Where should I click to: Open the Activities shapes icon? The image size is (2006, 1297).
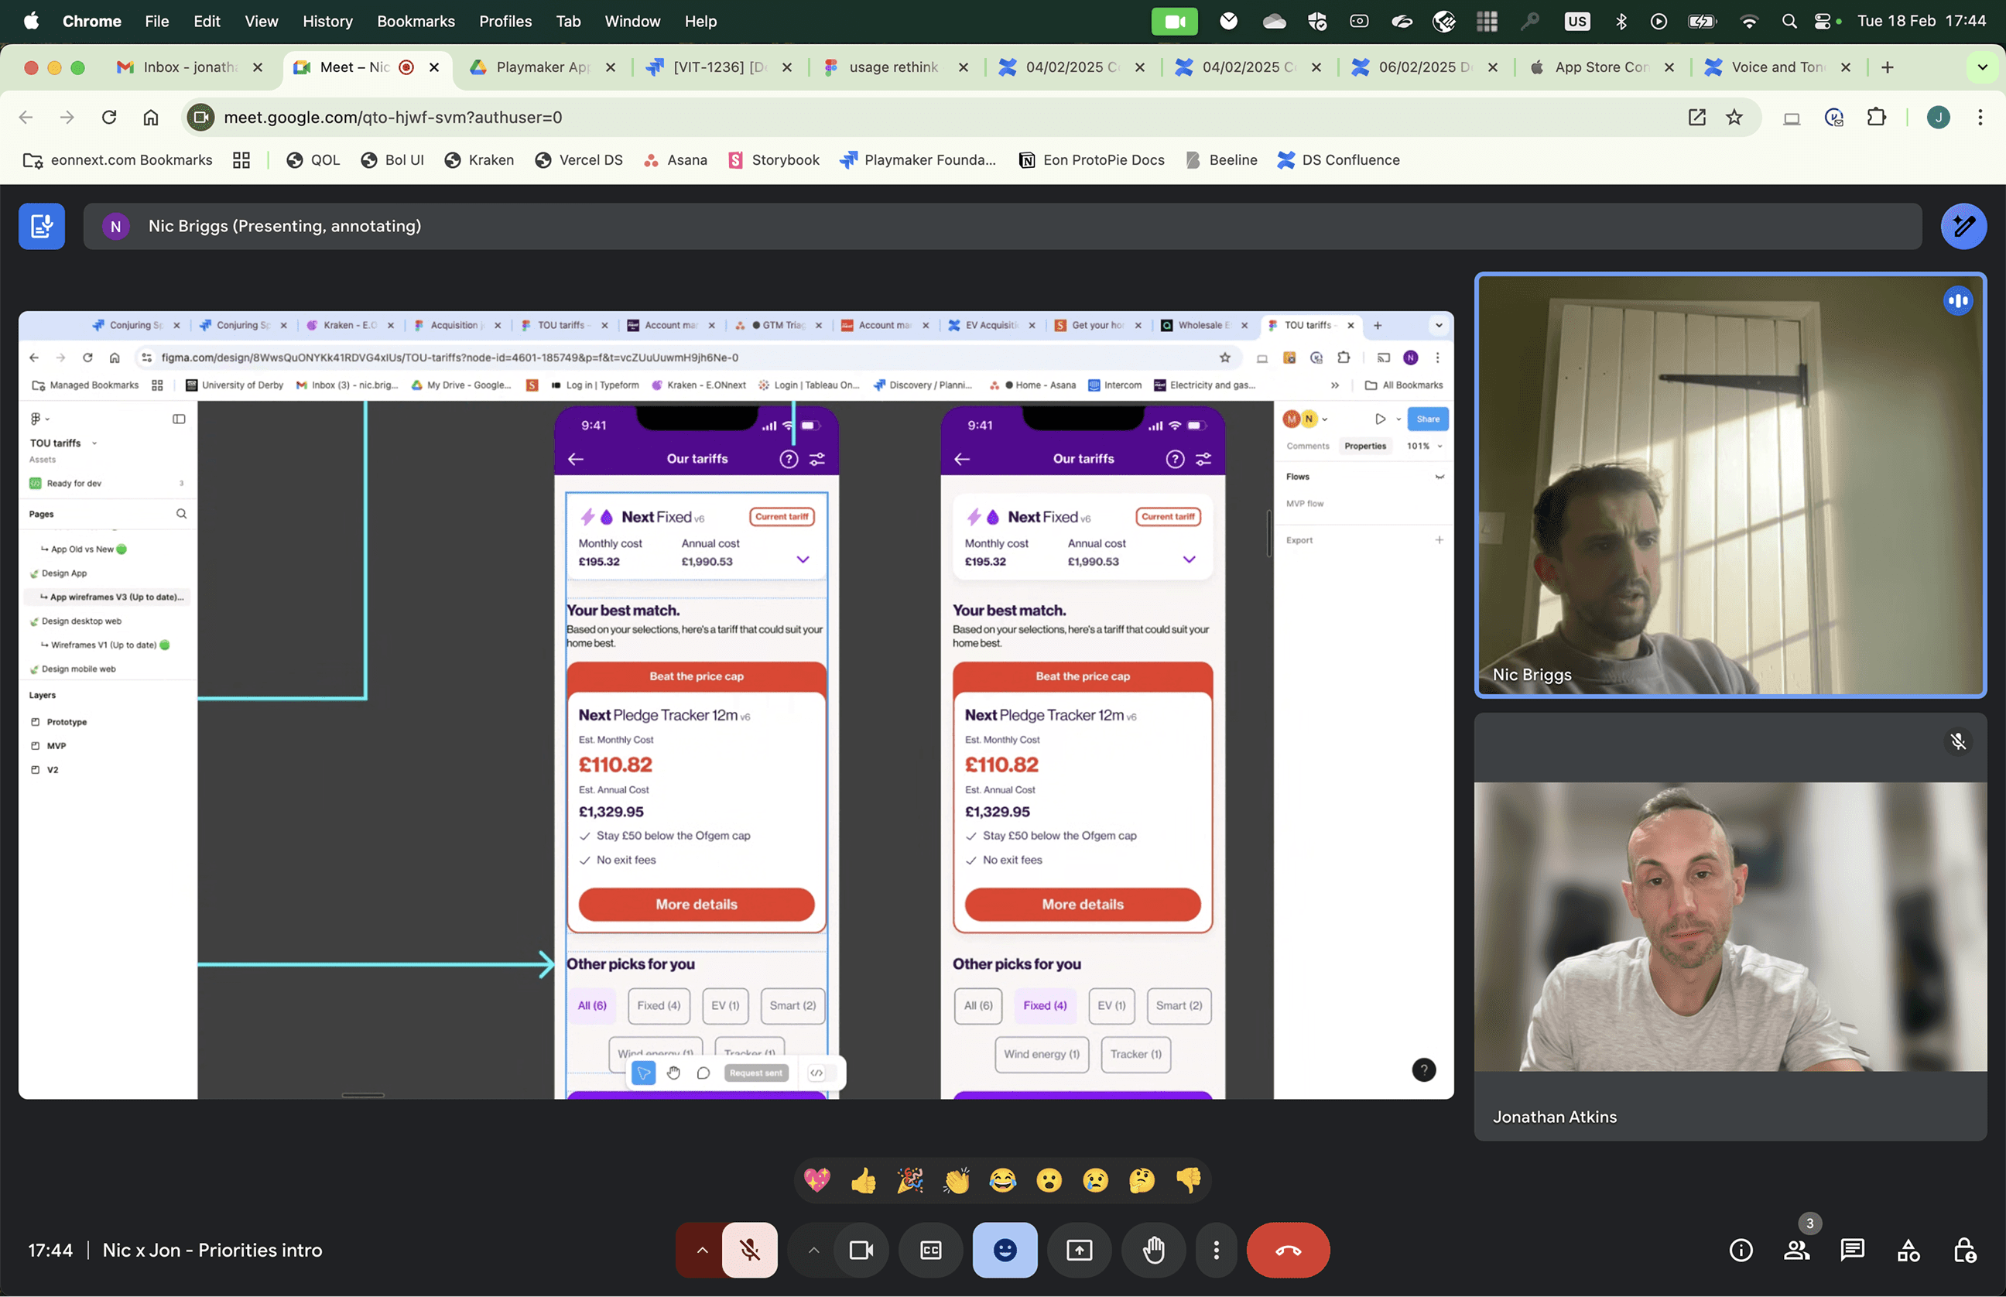click(1908, 1250)
